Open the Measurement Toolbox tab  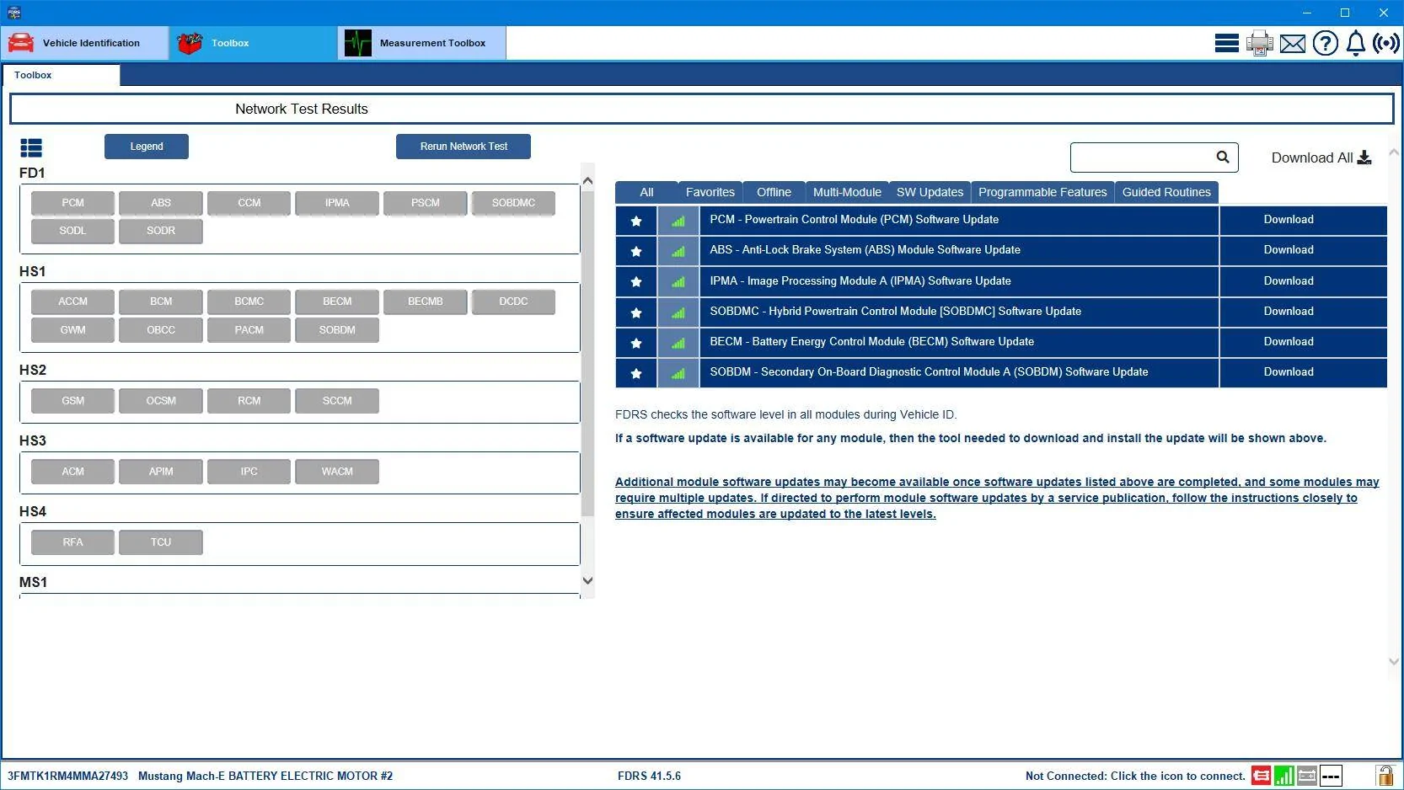(x=422, y=43)
